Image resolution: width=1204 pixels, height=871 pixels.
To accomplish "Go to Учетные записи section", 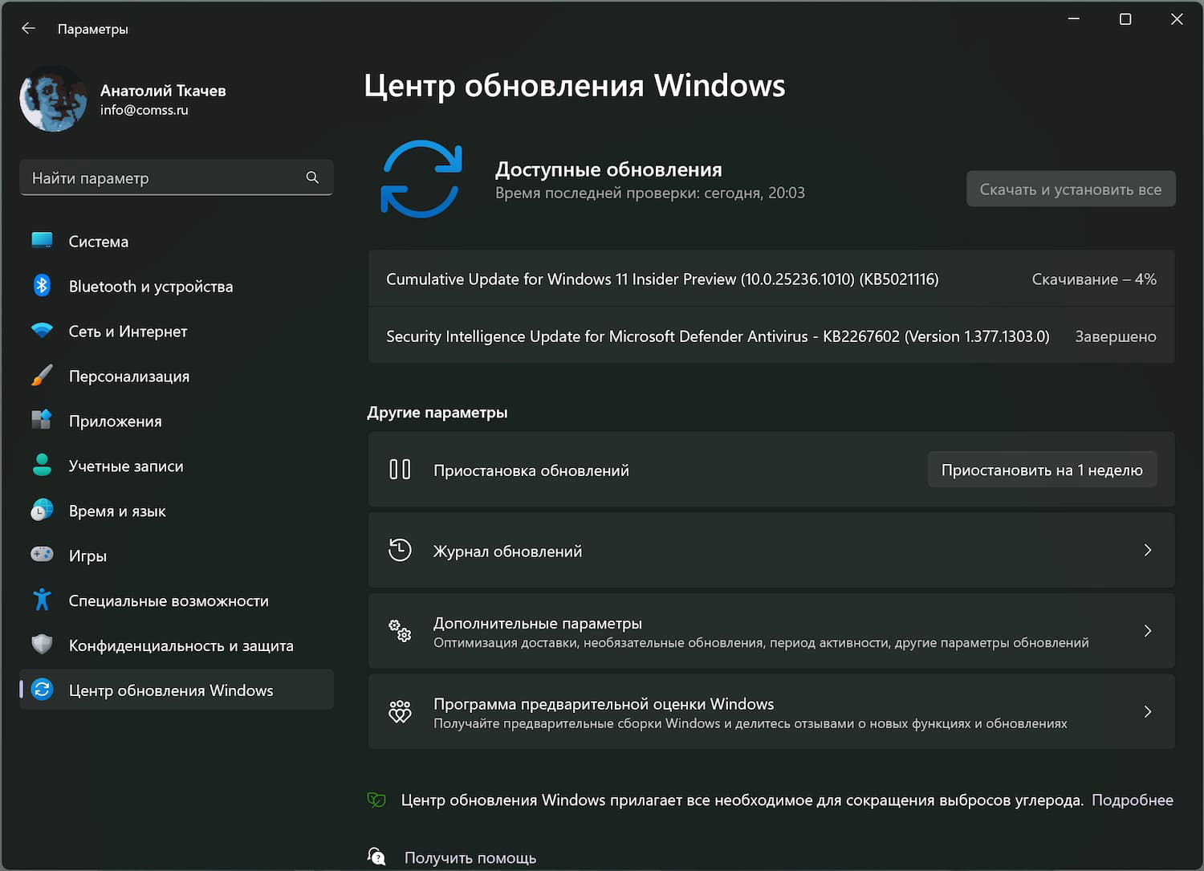I will click(125, 466).
